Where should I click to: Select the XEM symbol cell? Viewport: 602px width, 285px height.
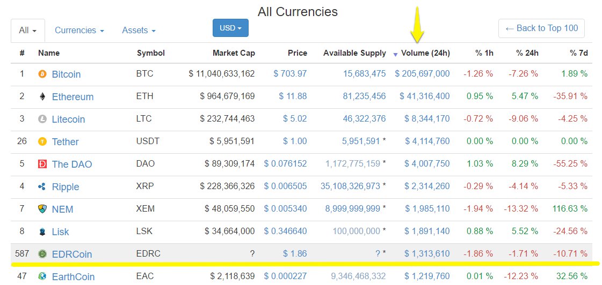pos(146,209)
